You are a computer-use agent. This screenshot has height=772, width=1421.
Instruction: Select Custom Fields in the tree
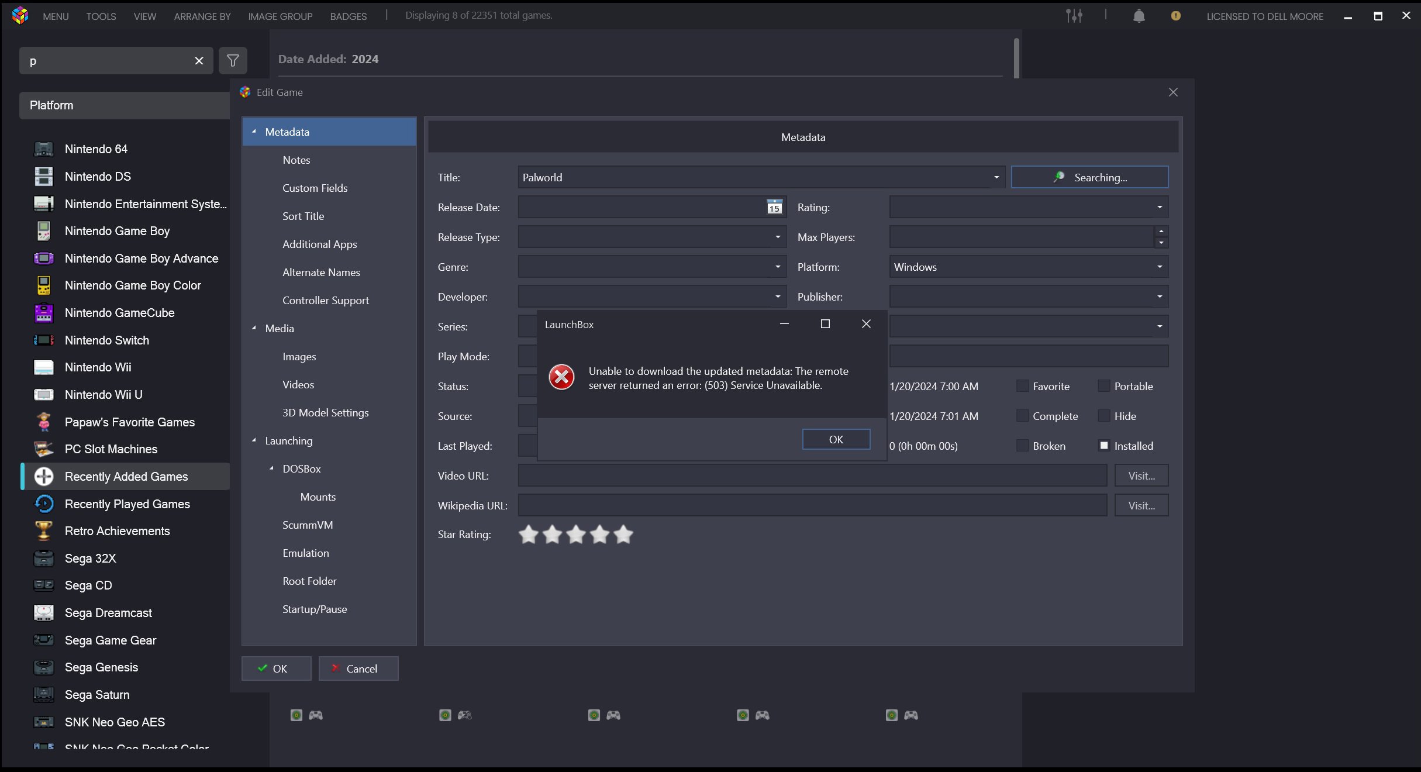pos(315,188)
